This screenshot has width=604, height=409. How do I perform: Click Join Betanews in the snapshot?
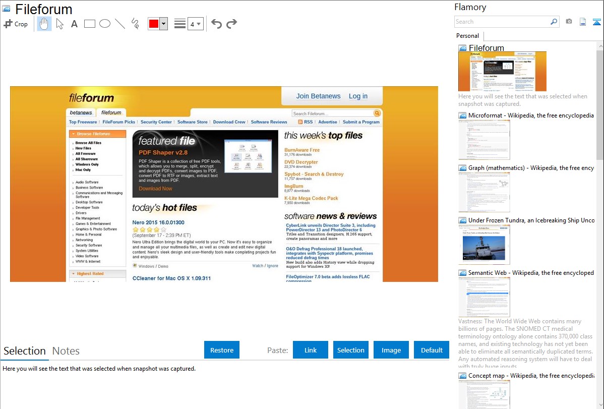pyautogui.click(x=318, y=96)
